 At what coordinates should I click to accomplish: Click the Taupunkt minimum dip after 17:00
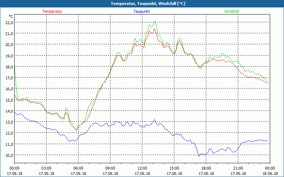click(199, 156)
